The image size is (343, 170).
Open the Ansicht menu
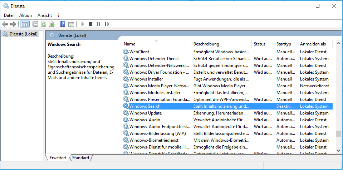click(45, 15)
